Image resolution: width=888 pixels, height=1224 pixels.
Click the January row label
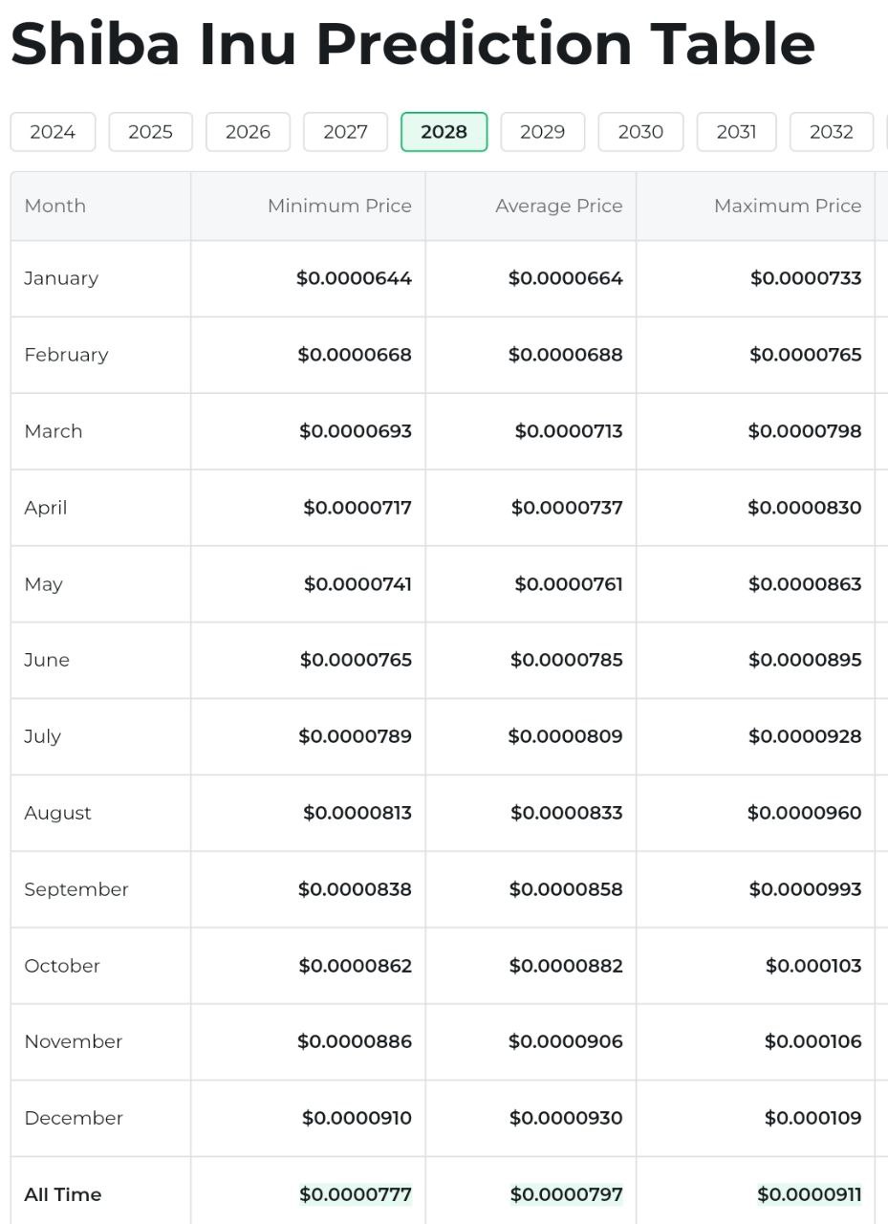click(61, 278)
